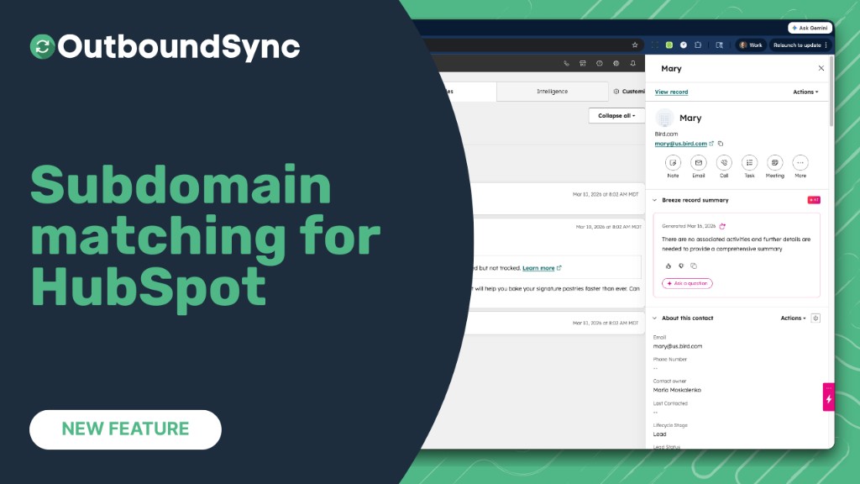This screenshot has height=484, width=860.
Task: Copy Mary's email address icon
Action: pos(721,144)
